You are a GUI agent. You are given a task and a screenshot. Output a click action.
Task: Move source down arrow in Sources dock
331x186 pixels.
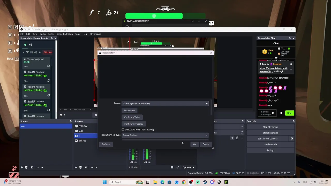(x=96, y=167)
